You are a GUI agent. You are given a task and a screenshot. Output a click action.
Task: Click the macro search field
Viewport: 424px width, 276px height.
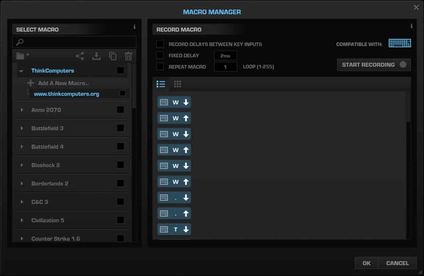[74, 42]
